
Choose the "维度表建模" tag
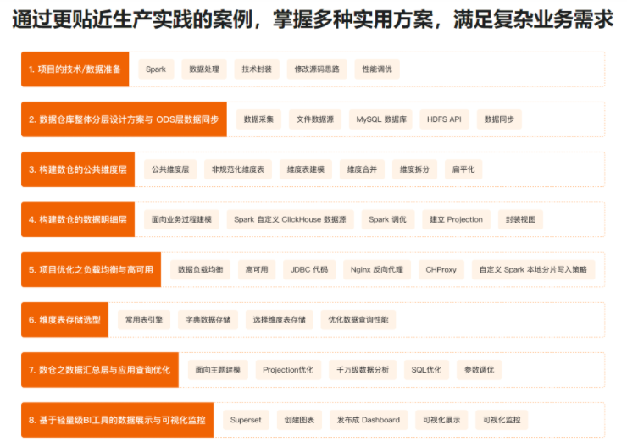click(x=306, y=169)
